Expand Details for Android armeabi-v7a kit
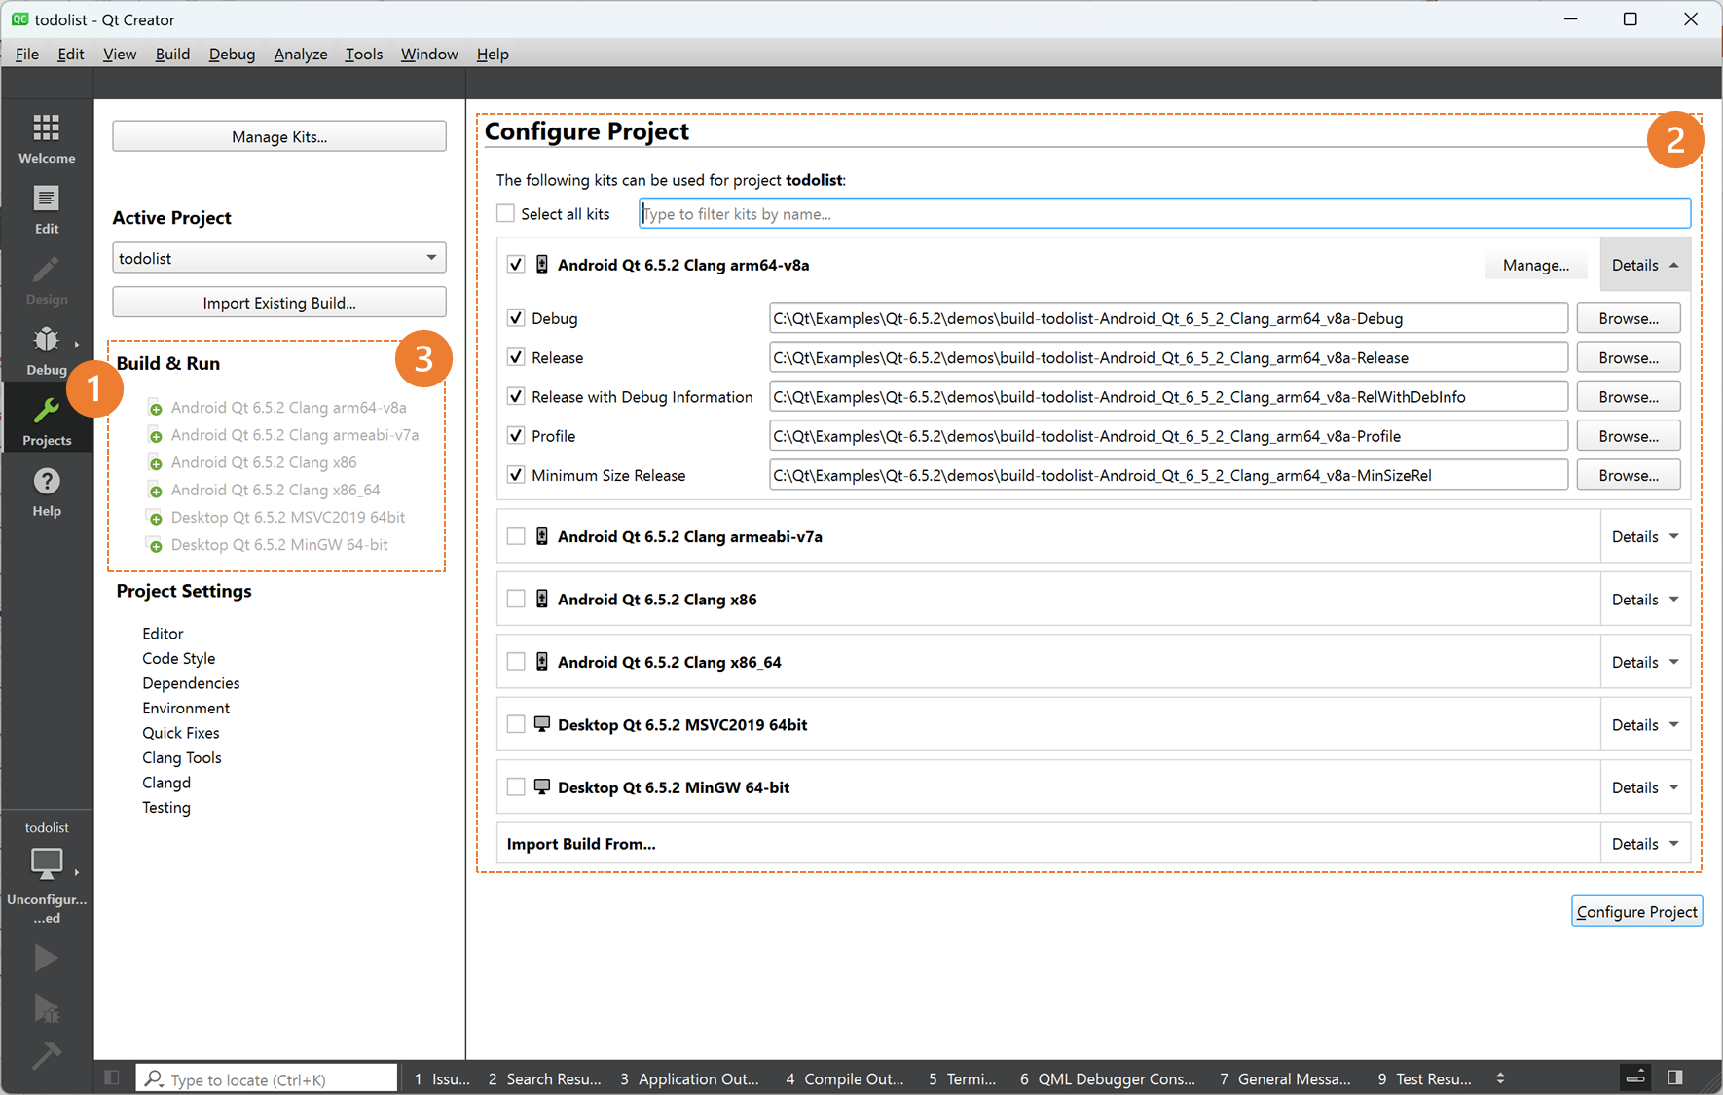 tap(1645, 536)
